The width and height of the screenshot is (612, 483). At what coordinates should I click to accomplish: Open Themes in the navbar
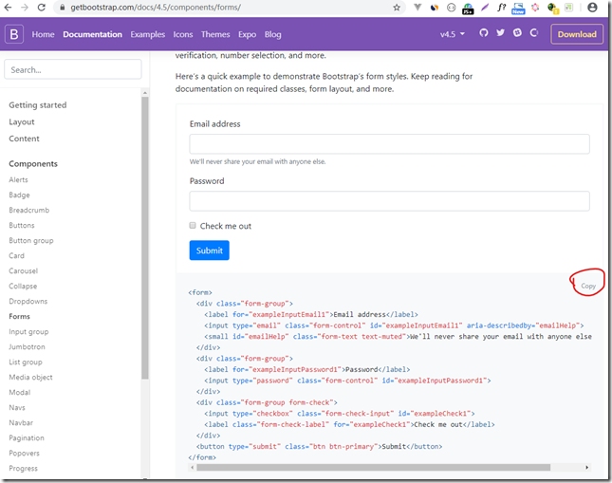(x=215, y=34)
